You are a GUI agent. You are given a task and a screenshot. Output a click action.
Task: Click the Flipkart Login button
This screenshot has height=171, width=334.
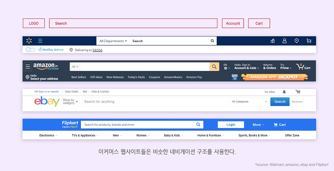tap(231, 125)
